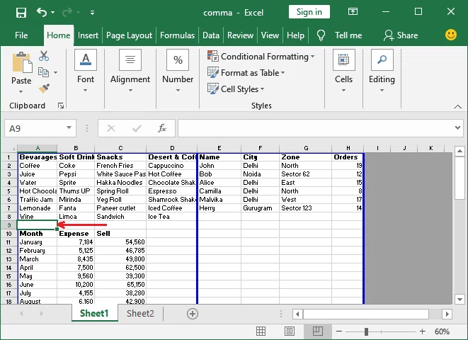
Task: Click the Redo arrow icon
Action: tap(67, 12)
